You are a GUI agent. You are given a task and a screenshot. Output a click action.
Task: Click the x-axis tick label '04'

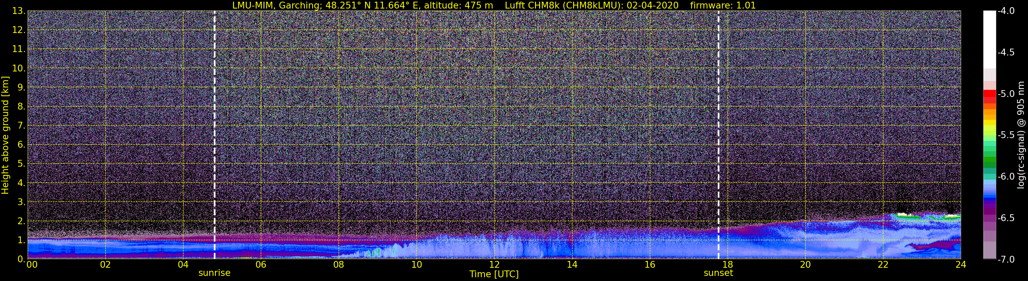tap(183, 265)
